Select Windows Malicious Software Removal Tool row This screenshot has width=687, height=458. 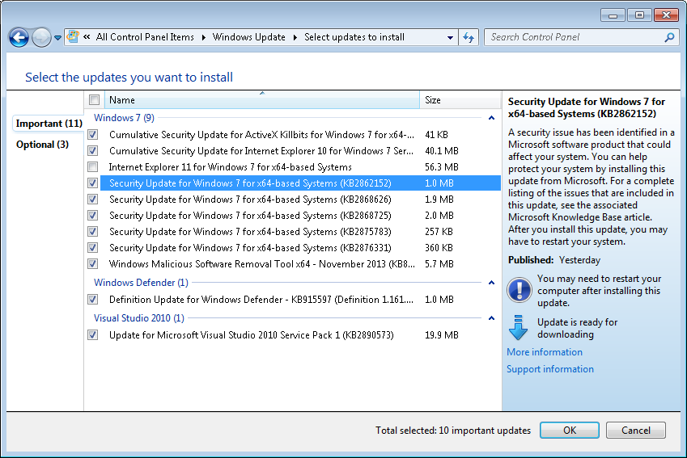300,264
